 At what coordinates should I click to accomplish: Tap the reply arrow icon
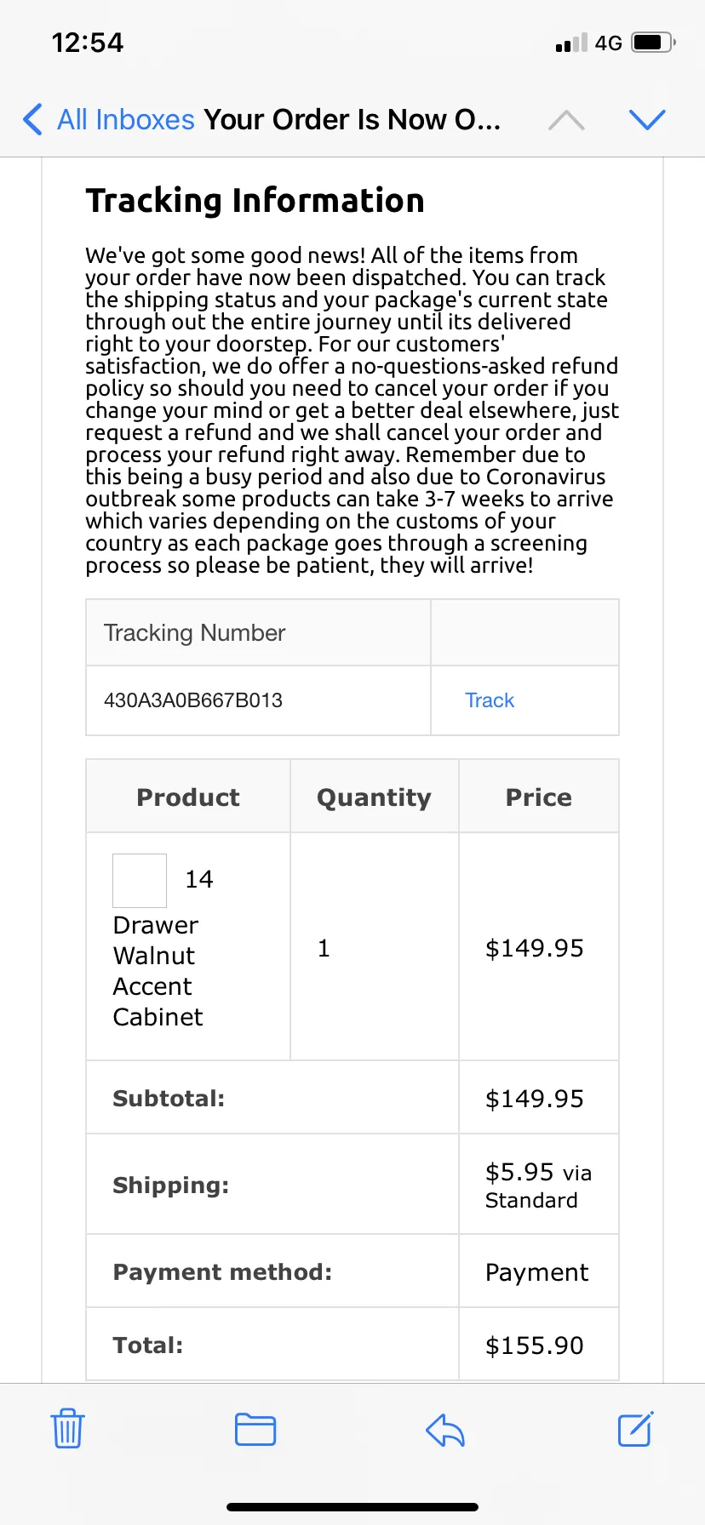[445, 1430]
